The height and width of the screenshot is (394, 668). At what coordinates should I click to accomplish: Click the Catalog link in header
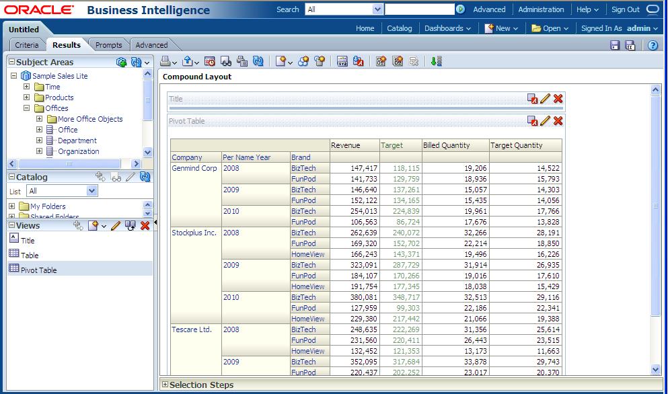pos(399,28)
